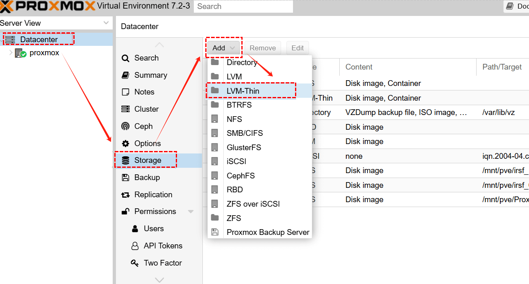Click the Backup floppy-disk icon

point(125,177)
